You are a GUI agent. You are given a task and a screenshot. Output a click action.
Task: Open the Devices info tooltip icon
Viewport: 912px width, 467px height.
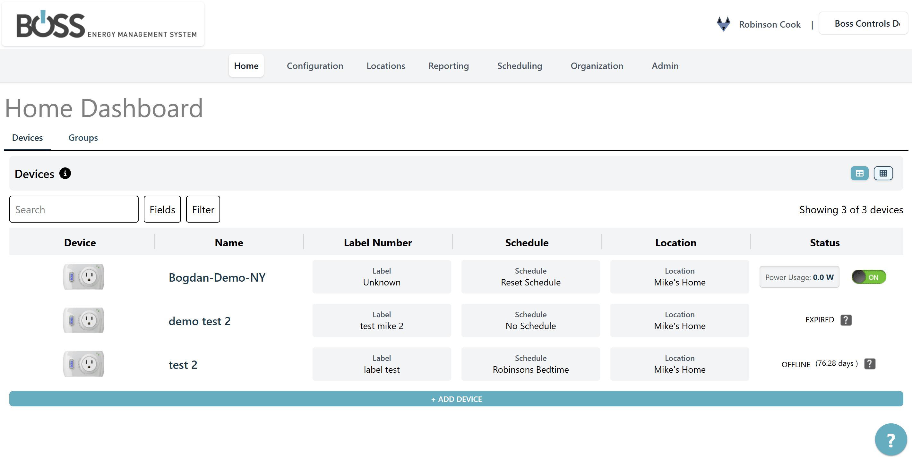tap(65, 174)
